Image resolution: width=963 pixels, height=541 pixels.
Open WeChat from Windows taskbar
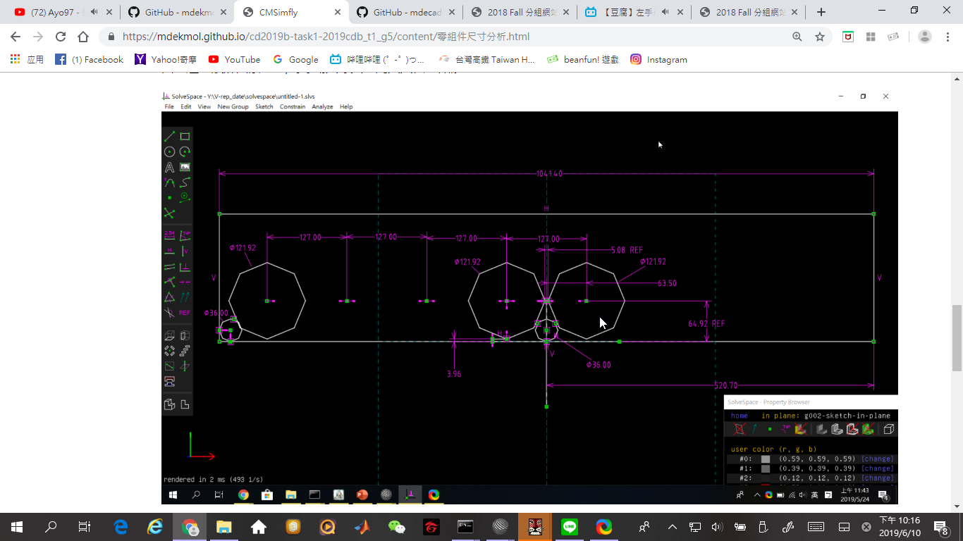(x=397, y=527)
